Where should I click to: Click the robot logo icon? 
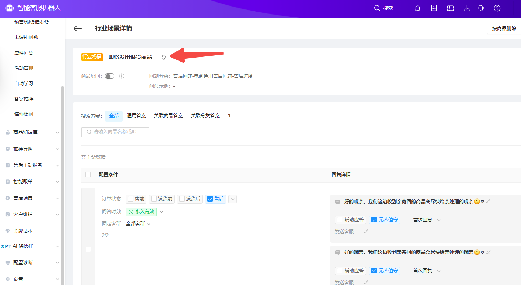[x=9, y=8]
